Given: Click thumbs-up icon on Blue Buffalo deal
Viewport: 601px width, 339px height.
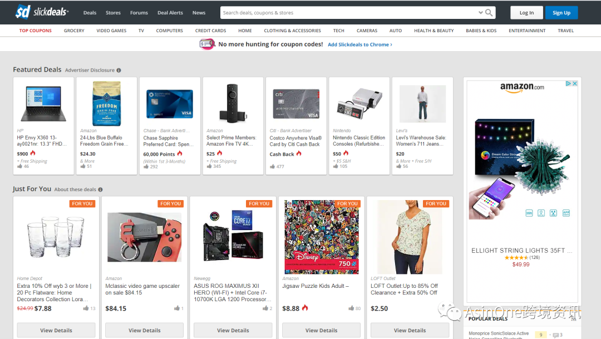Looking at the screenshot, I should [83, 166].
